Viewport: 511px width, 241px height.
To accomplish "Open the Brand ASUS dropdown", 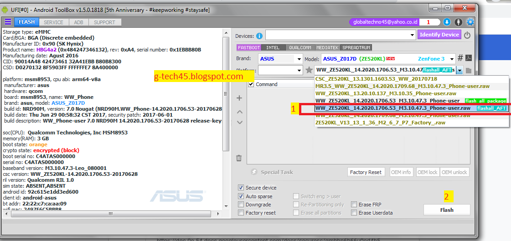I will (x=299, y=59).
